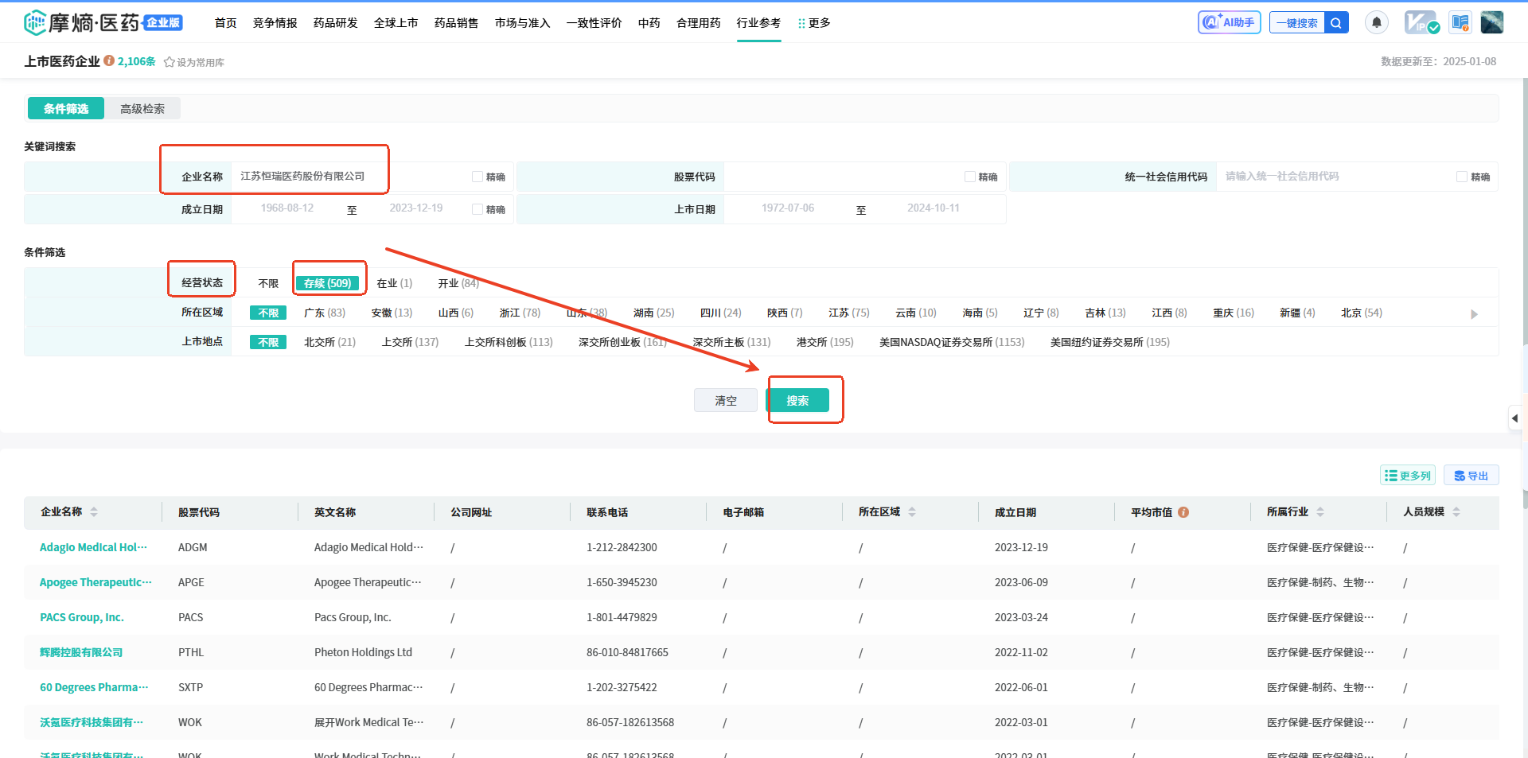Screen dimensions: 1528x758
Task: Open 60 Degrees Pharma… company link
Action: tap(94, 687)
